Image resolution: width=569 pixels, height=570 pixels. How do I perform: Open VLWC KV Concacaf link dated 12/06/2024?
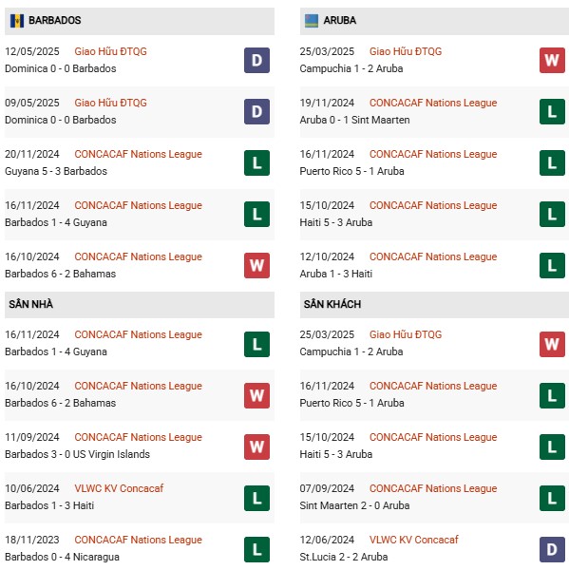[414, 540]
